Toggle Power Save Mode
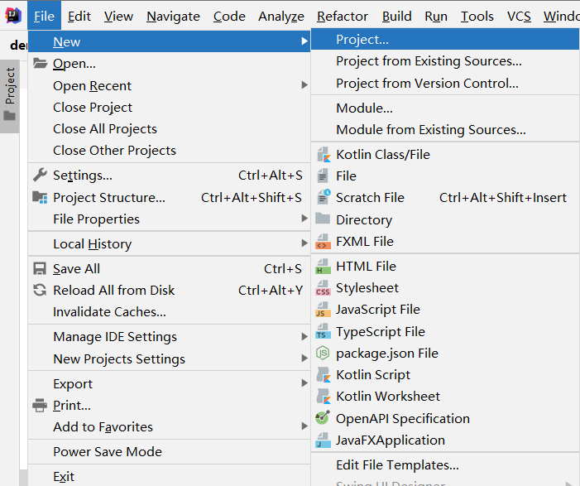This screenshot has height=486, width=580. pyautogui.click(x=169, y=451)
